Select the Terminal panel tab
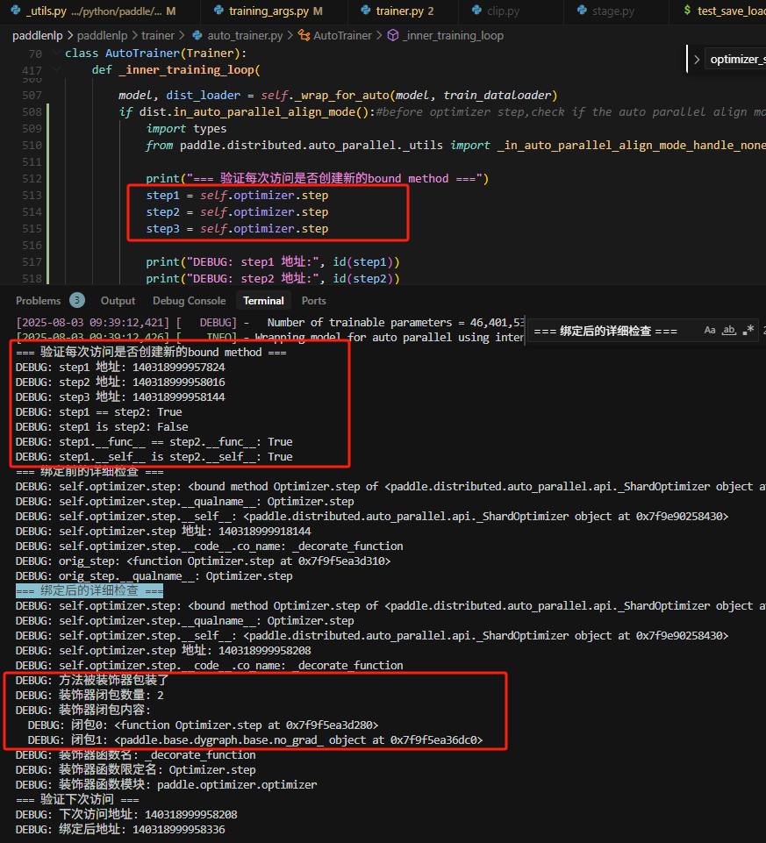Image resolution: width=766 pixels, height=843 pixels. click(263, 300)
